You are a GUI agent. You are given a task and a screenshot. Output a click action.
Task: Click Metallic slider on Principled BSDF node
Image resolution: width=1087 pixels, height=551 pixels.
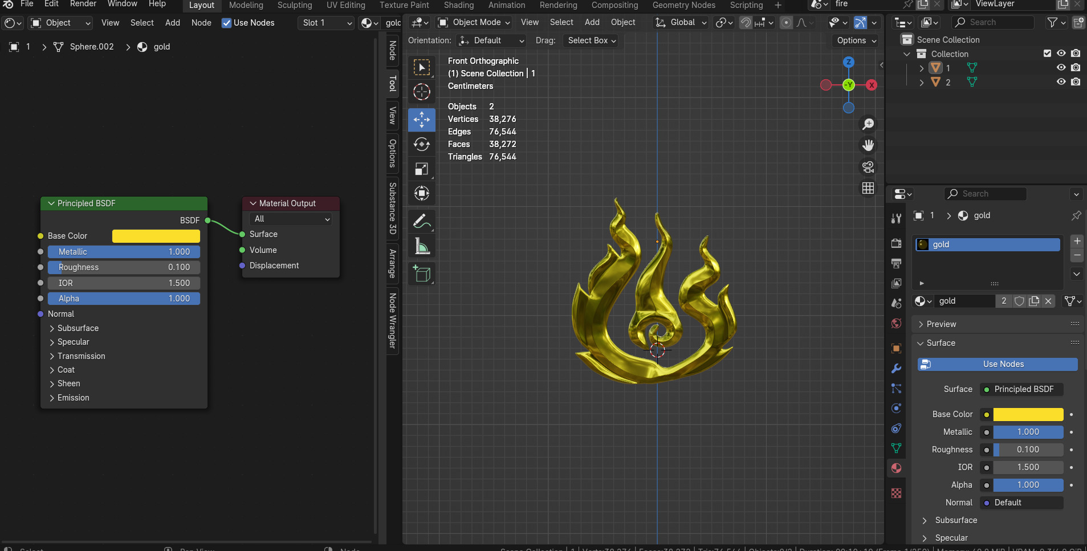(124, 252)
